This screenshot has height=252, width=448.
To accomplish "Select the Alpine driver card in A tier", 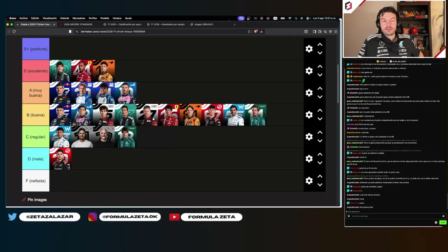I will point(125,93).
